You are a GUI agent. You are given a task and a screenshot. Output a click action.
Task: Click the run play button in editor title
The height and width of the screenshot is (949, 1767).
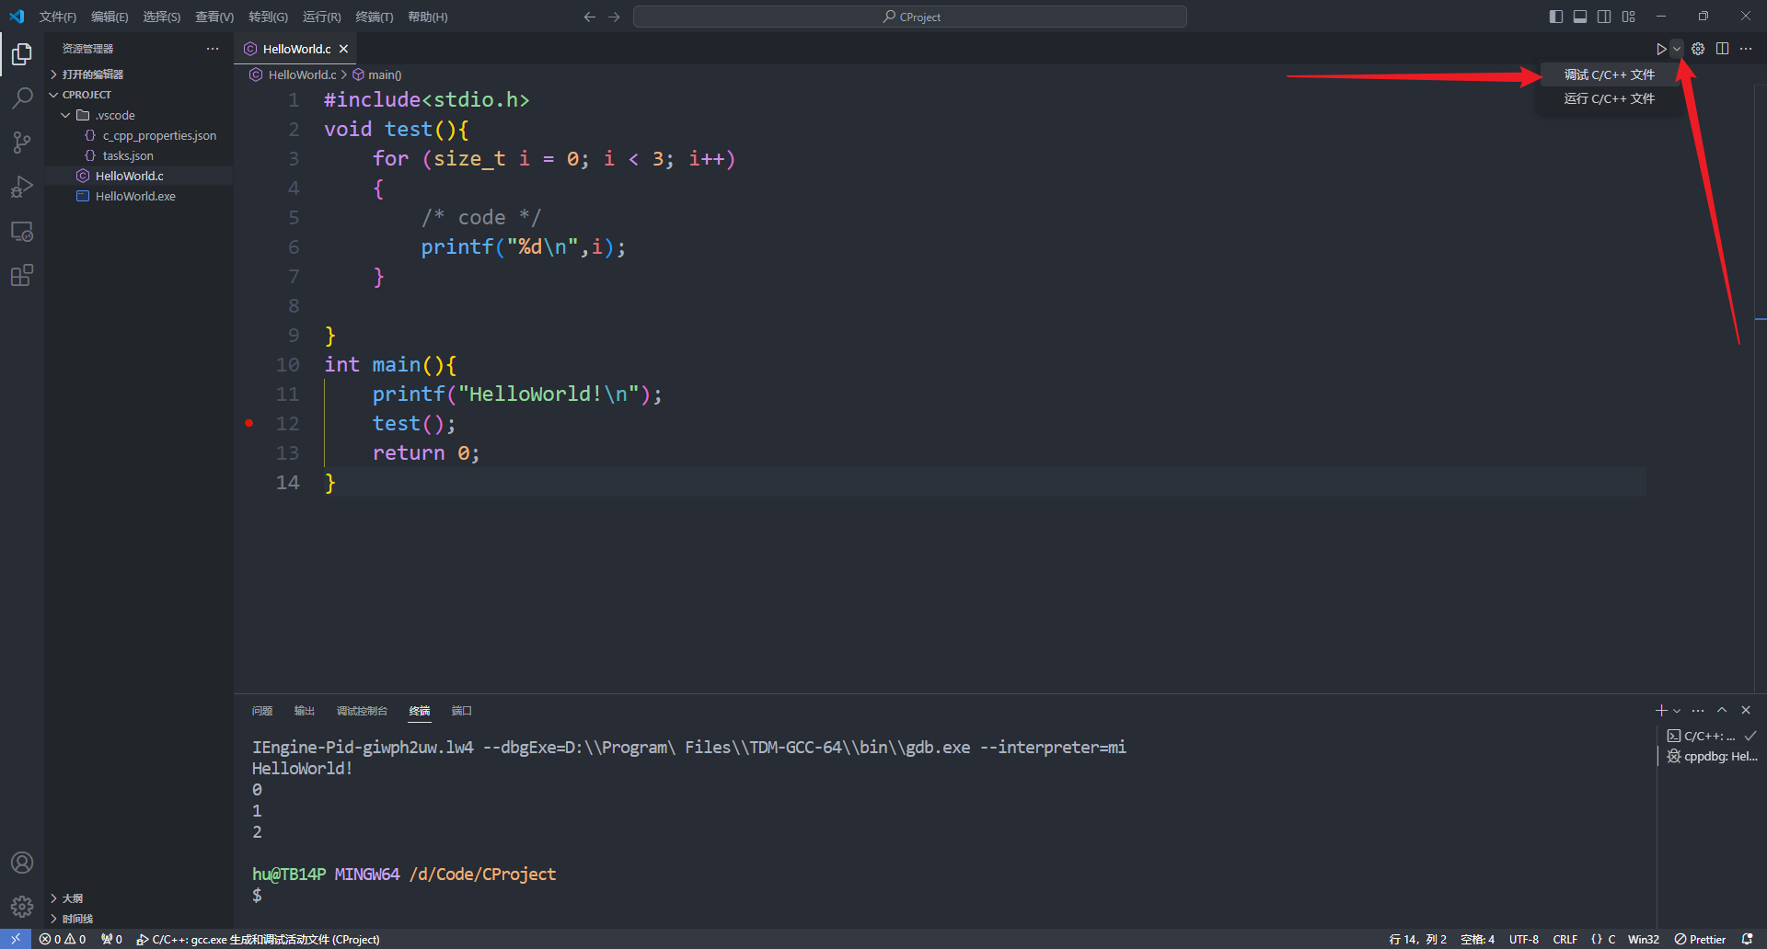[x=1661, y=49]
